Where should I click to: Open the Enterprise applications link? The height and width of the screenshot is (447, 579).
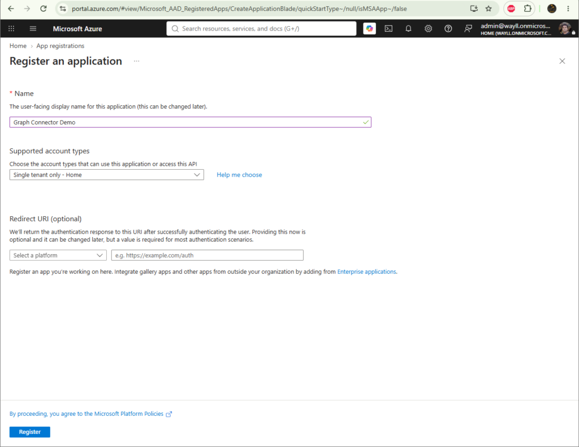tap(366, 272)
